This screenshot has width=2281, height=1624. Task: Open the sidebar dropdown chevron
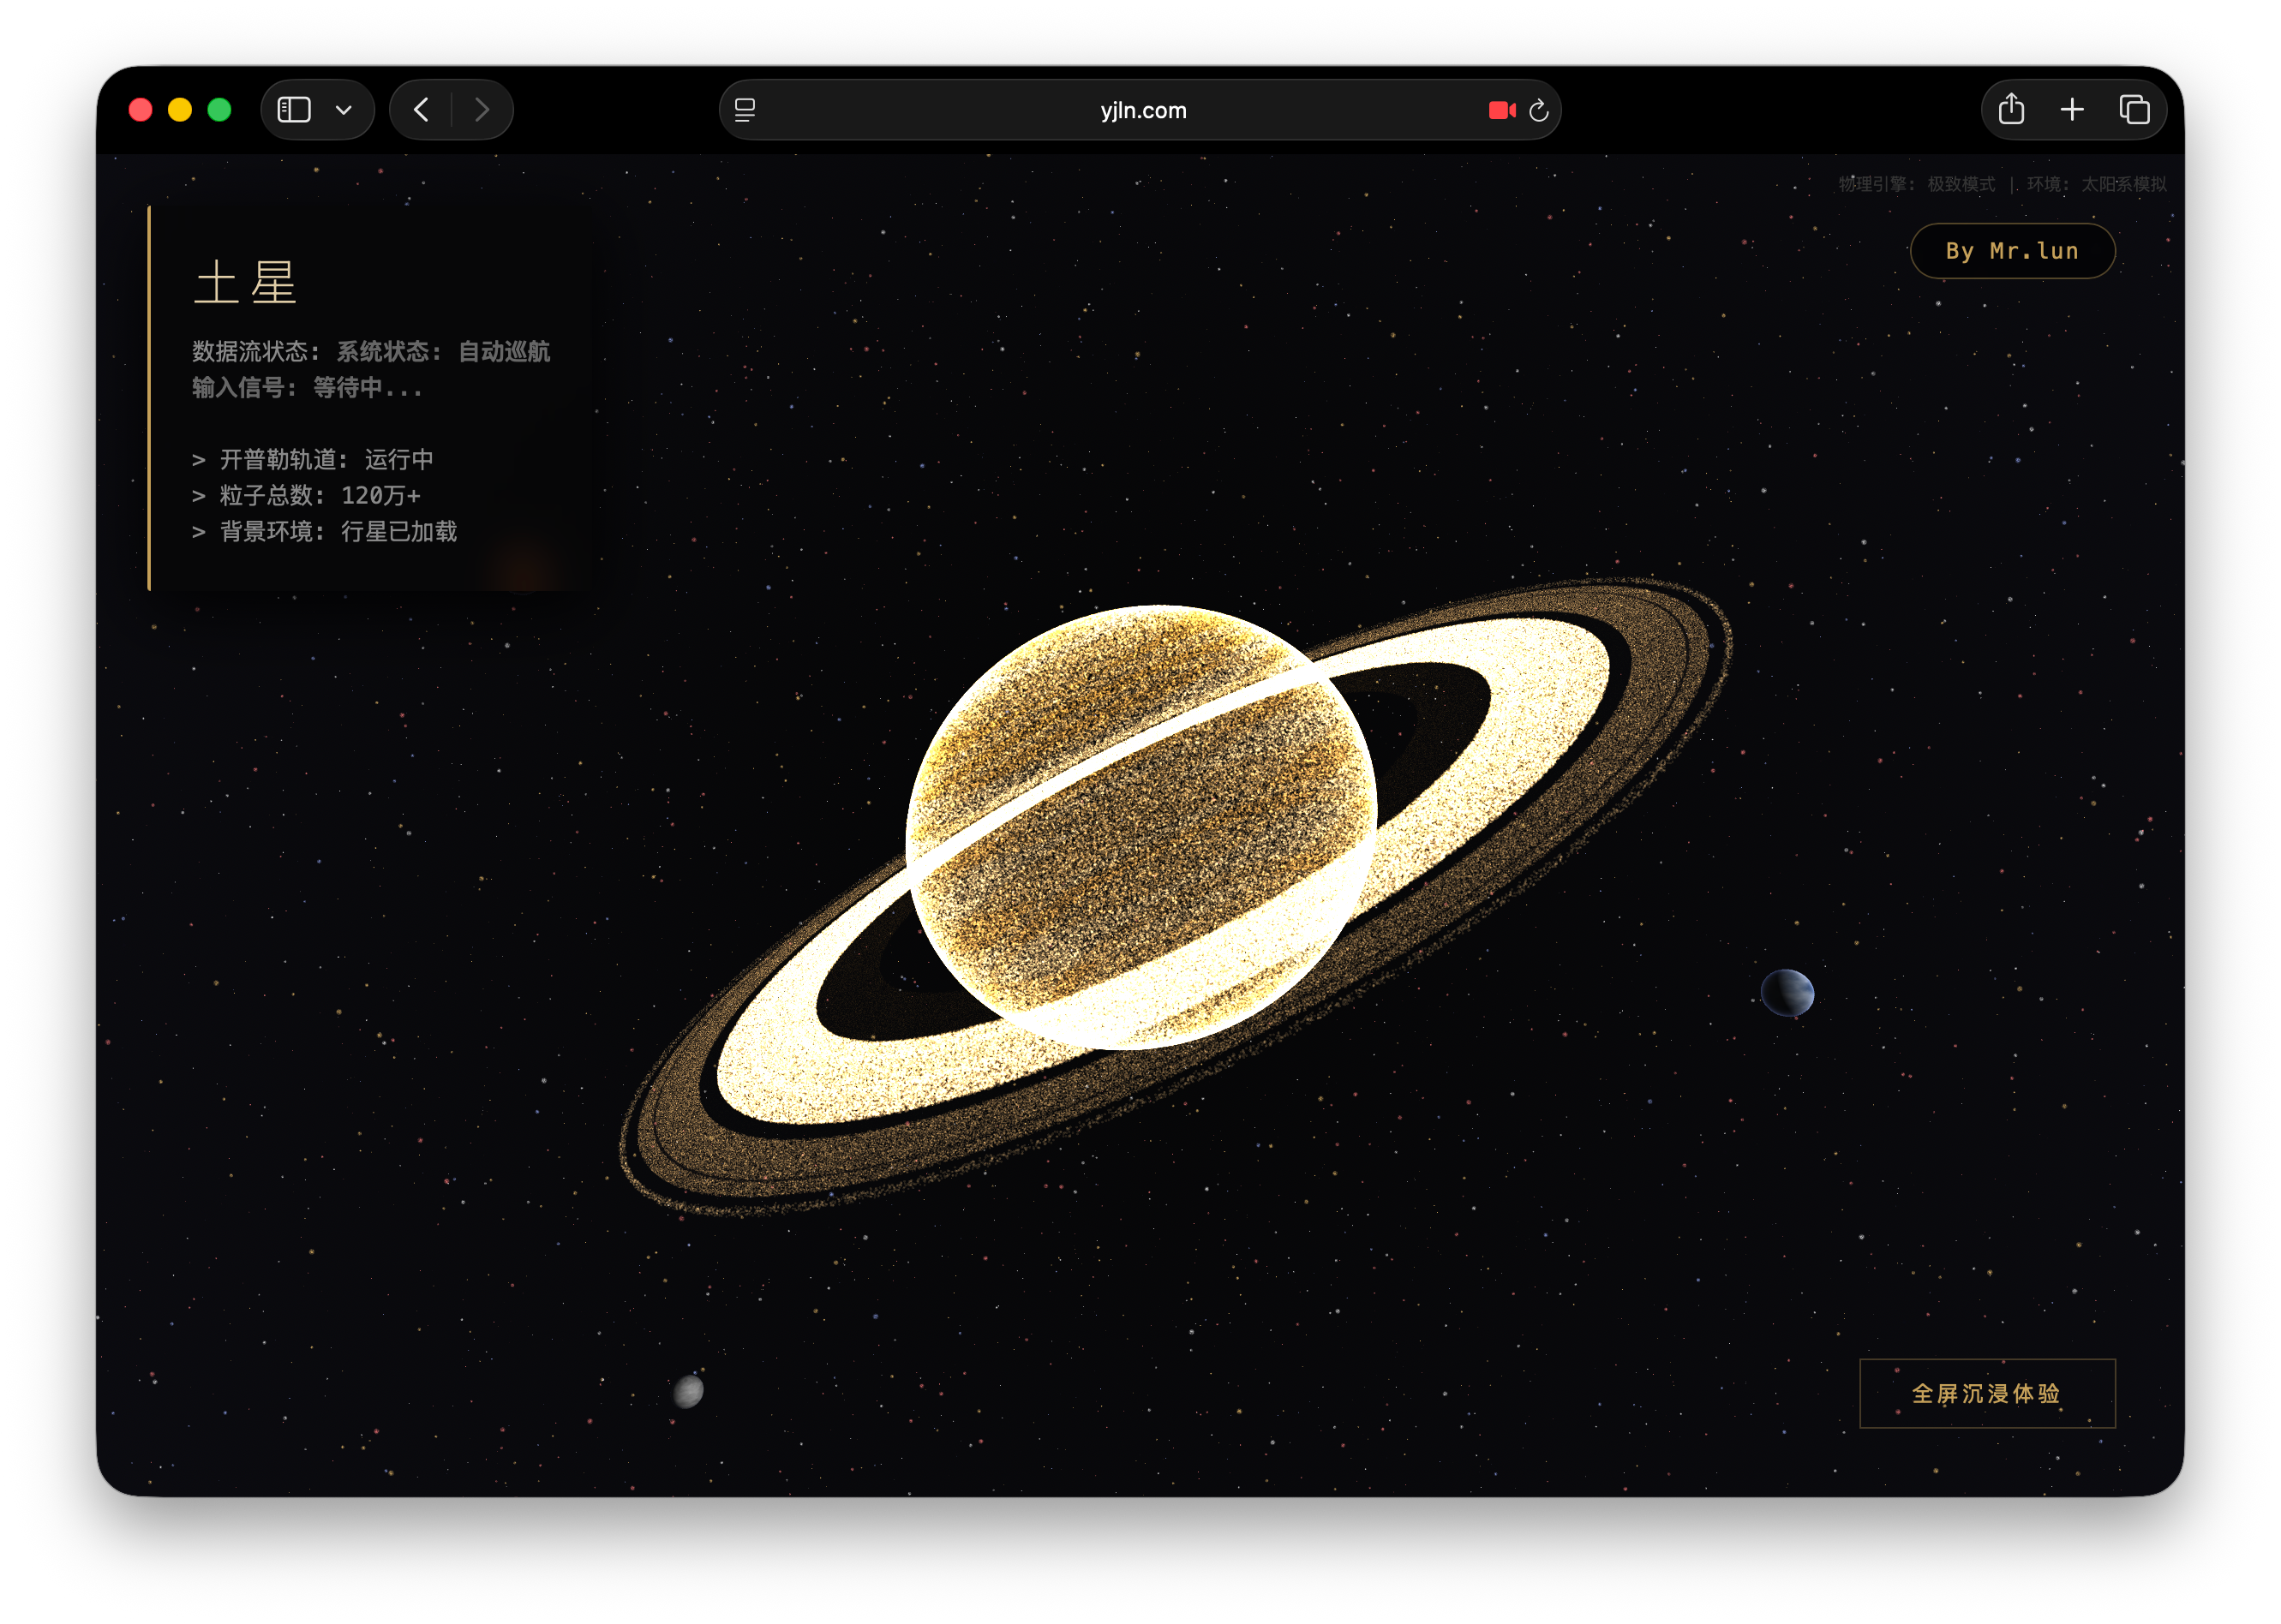tap(344, 110)
